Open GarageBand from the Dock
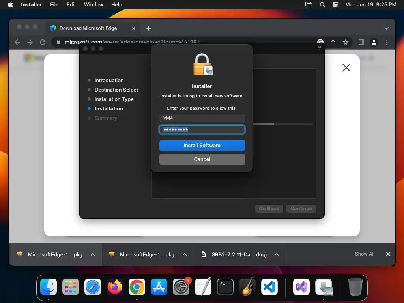The image size is (404, 303). point(247,287)
